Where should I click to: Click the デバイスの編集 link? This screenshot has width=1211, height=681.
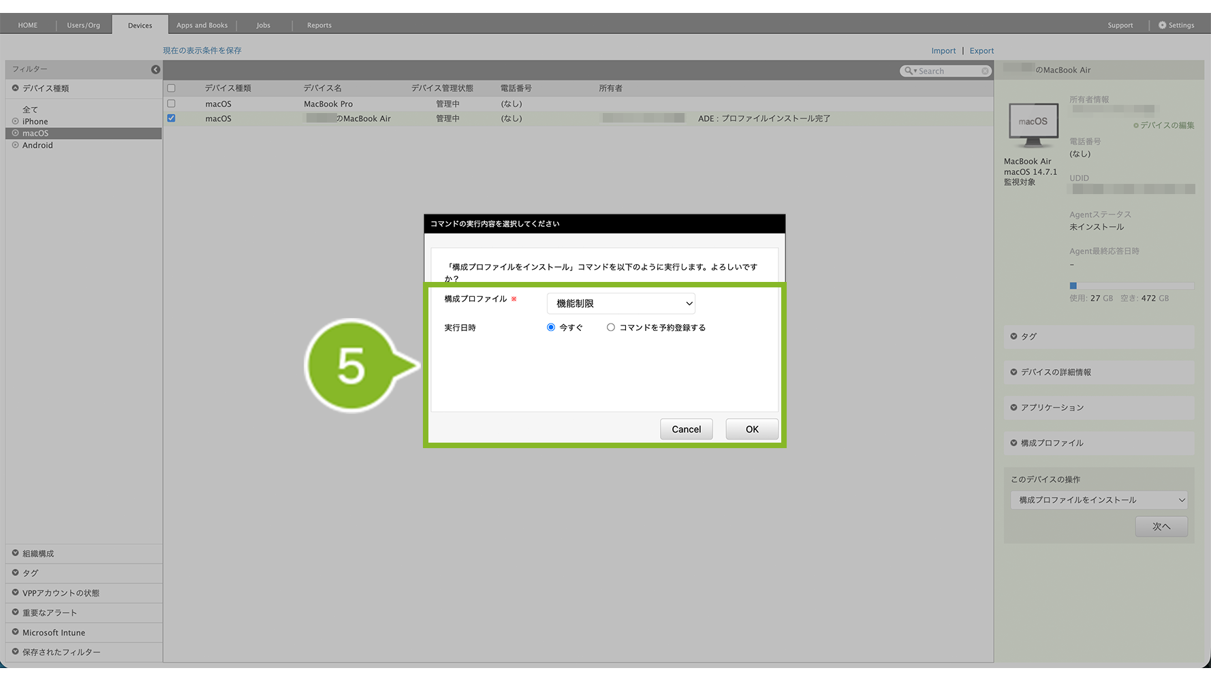(1163, 125)
